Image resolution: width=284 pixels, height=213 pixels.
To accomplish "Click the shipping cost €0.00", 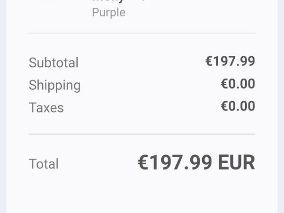I will click(238, 84).
